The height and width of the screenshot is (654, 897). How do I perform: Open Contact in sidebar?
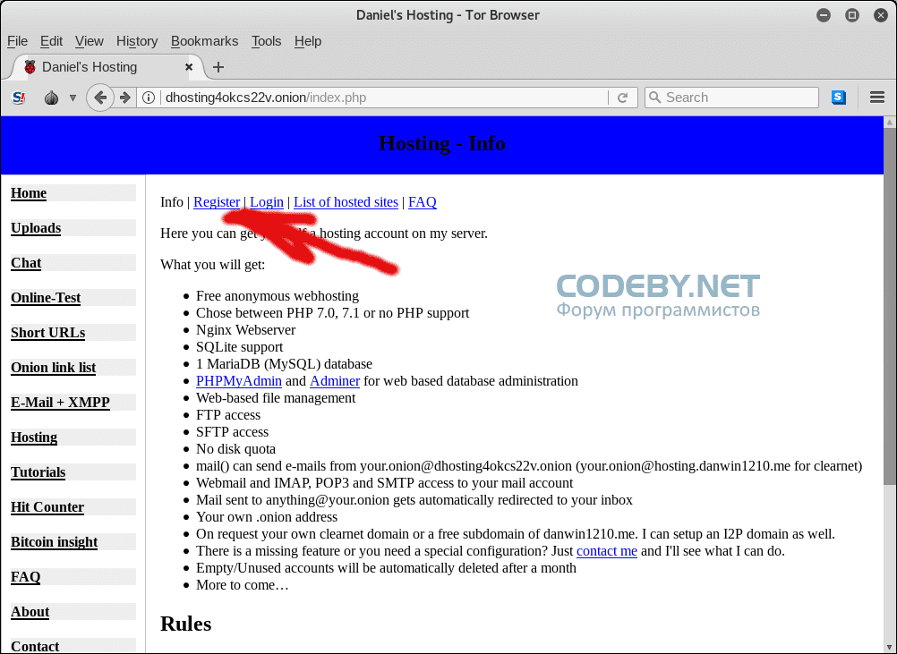tap(35, 647)
